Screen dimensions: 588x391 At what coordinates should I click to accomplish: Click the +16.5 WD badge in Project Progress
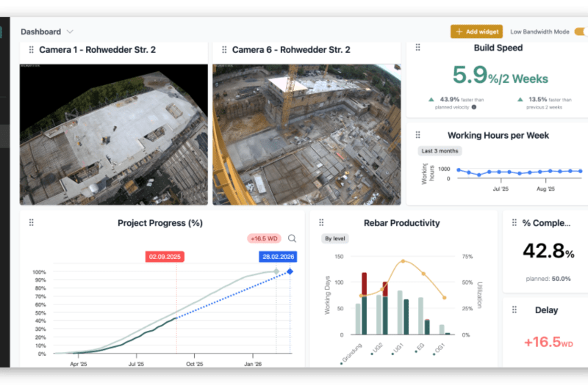(264, 238)
